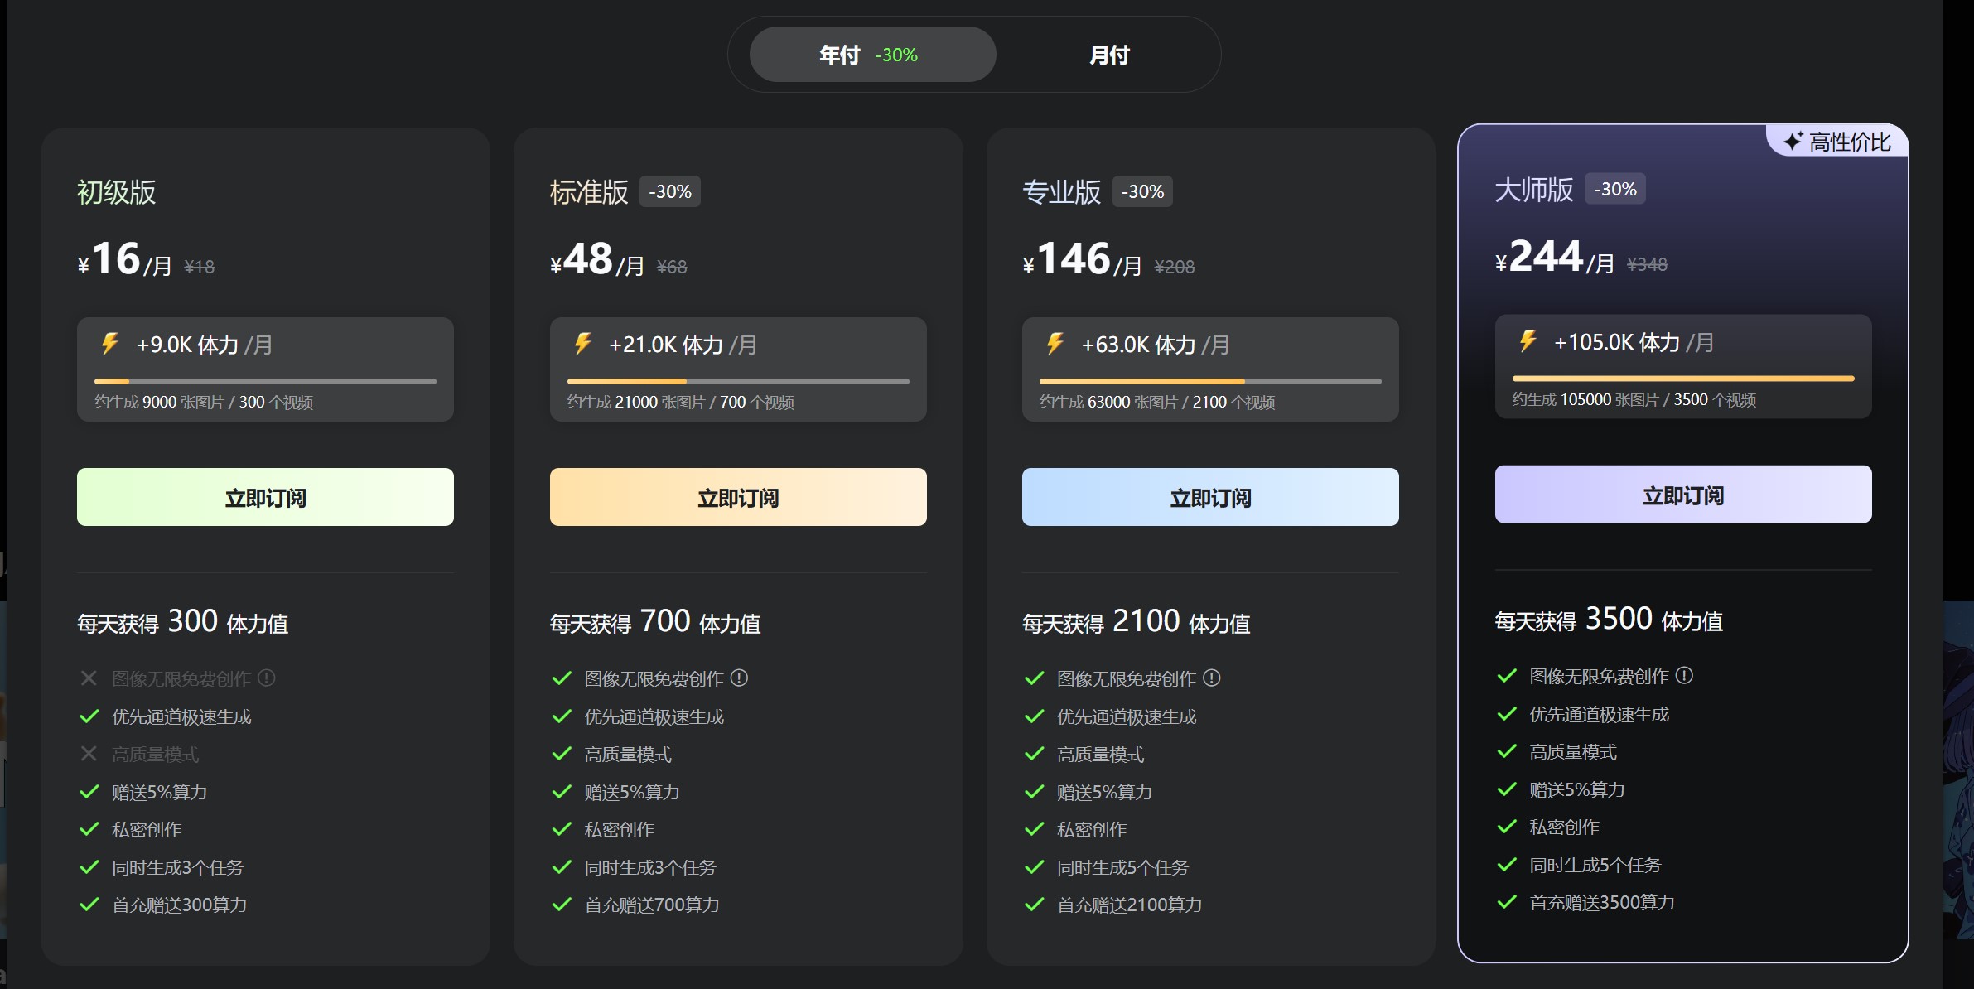Screen dimensions: 1974x989
Task: Click the X icon beside 图像无限免费创作 in 初级版
Action: click(x=89, y=678)
